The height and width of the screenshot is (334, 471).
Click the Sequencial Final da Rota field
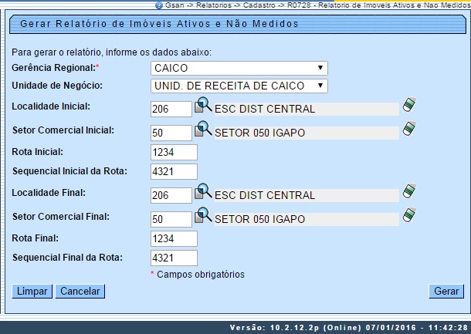coord(174,258)
